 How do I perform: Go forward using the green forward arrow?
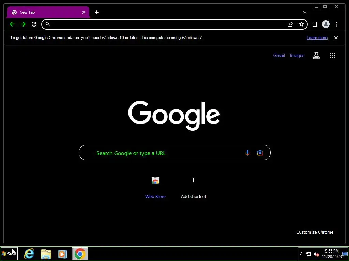coord(23,24)
